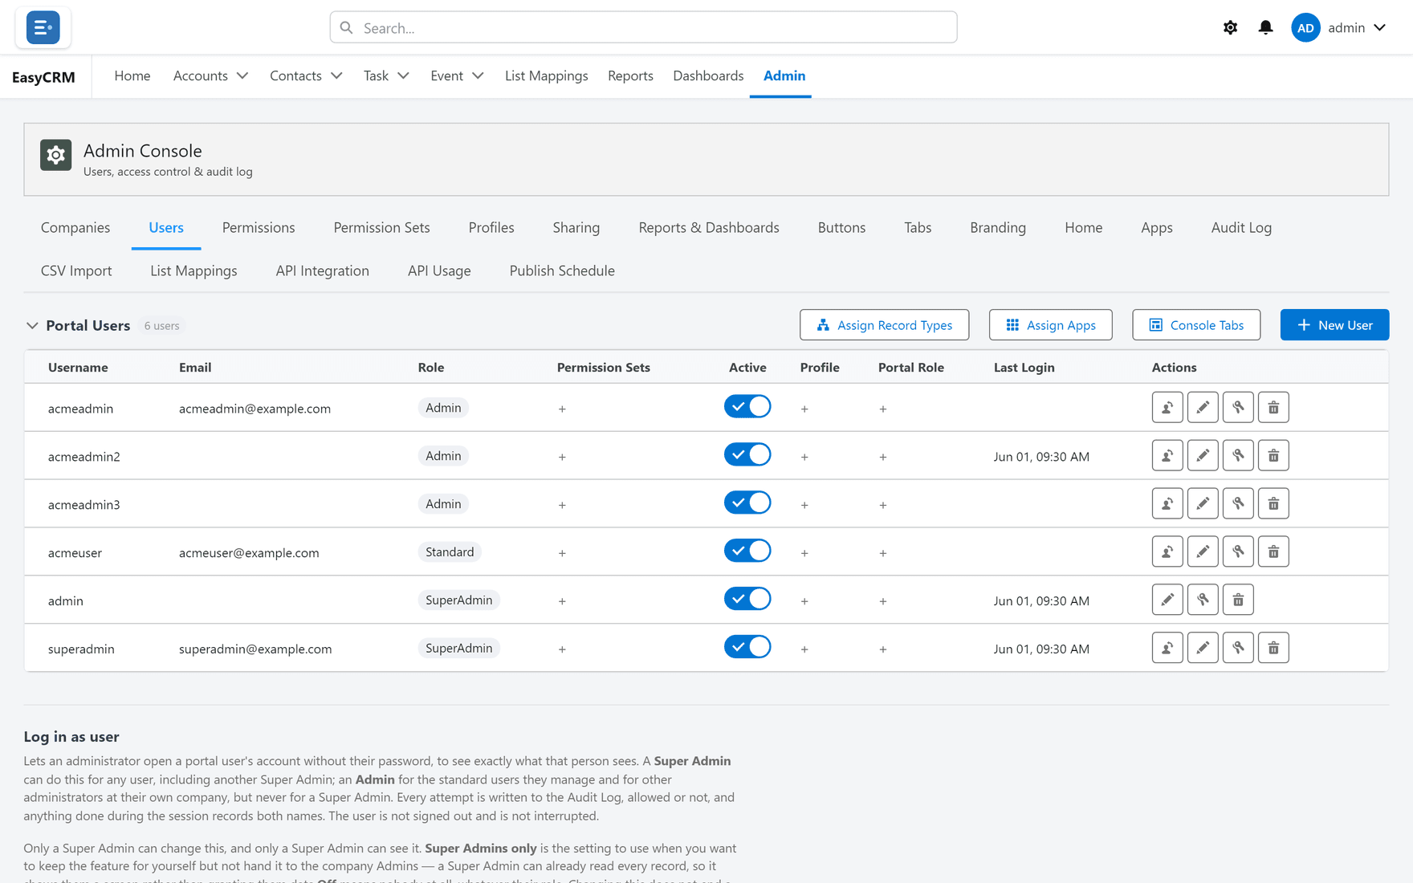This screenshot has height=883, width=1413.
Task: Log in as acmeadmin3 user icon
Action: pyautogui.click(x=1167, y=504)
